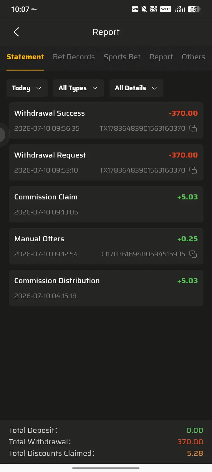Tap the floating handle on left edge

(x=3, y=135)
